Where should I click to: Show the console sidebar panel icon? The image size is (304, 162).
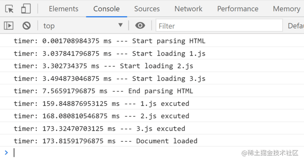[9, 26]
